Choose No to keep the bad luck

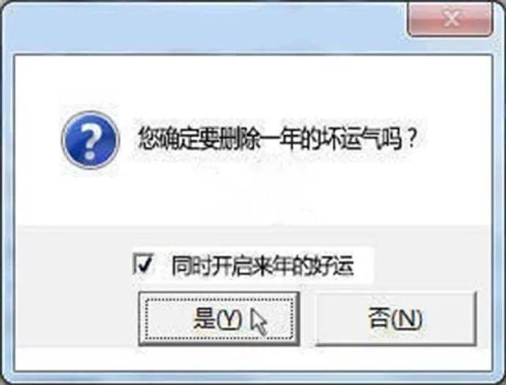[x=395, y=318]
